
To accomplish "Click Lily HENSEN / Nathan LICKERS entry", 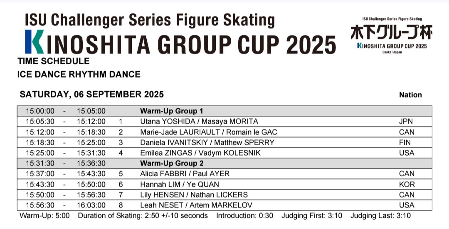I will [x=194, y=195].
